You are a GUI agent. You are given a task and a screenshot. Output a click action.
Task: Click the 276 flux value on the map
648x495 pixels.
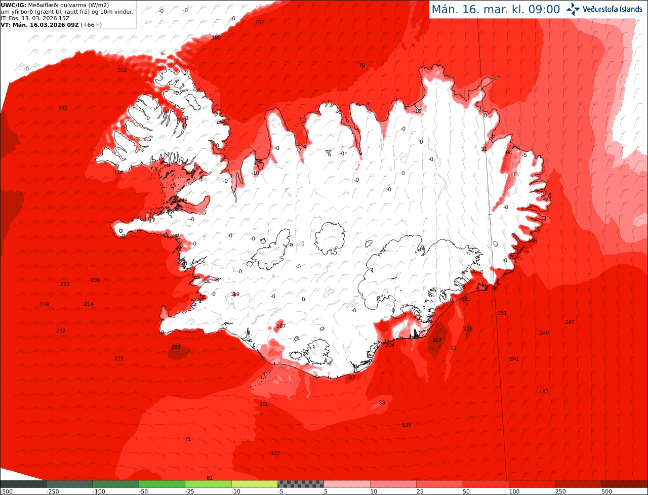(468, 329)
